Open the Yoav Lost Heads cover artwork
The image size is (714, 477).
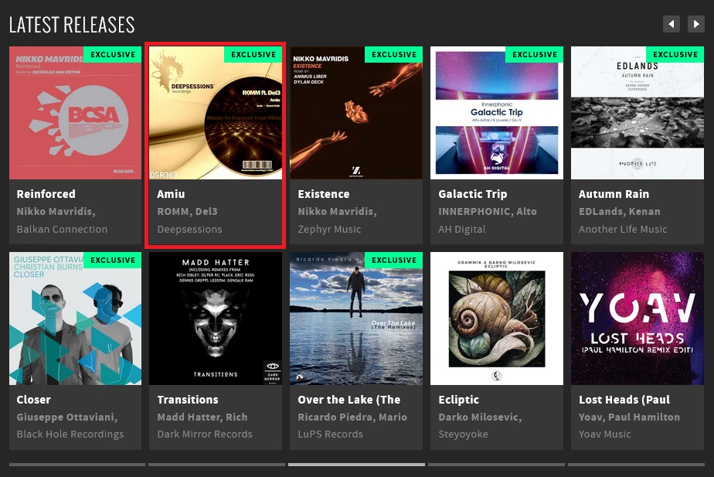tap(637, 319)
